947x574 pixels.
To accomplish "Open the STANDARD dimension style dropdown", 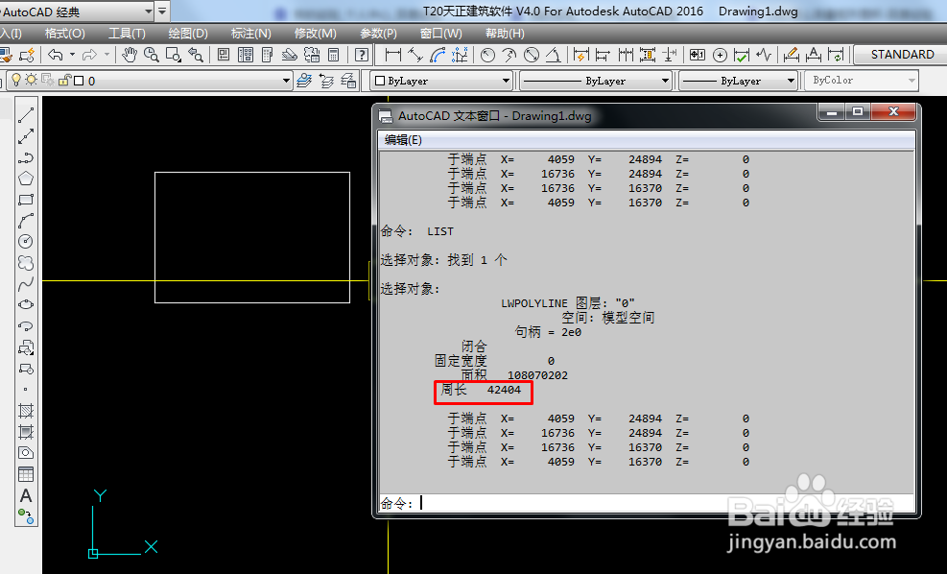I will [901, 55].
